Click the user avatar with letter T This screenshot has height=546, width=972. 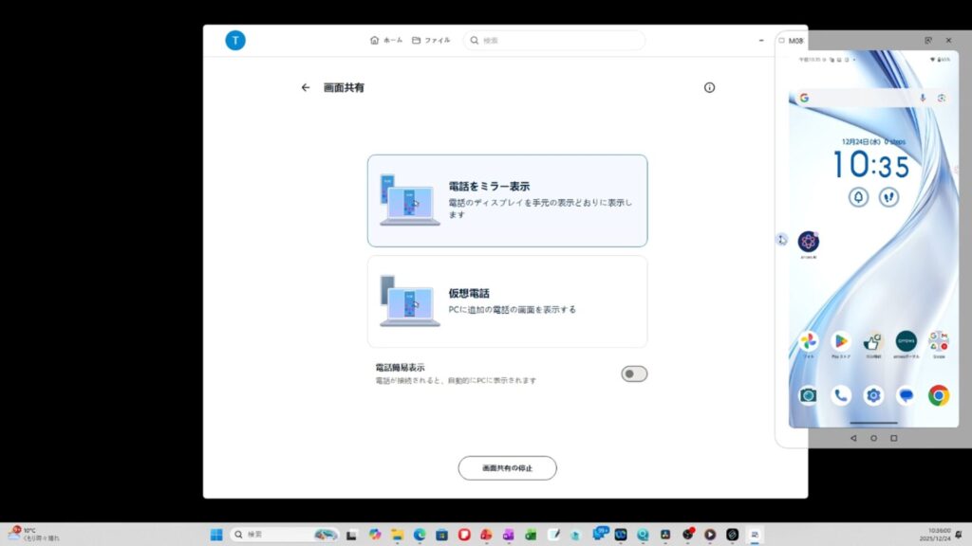235,40
